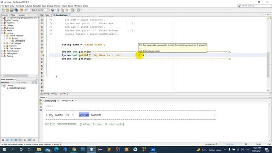Screen dimensions: 272x153
Task: Click the Navigator name filter field
Action: tap(25, 82)
